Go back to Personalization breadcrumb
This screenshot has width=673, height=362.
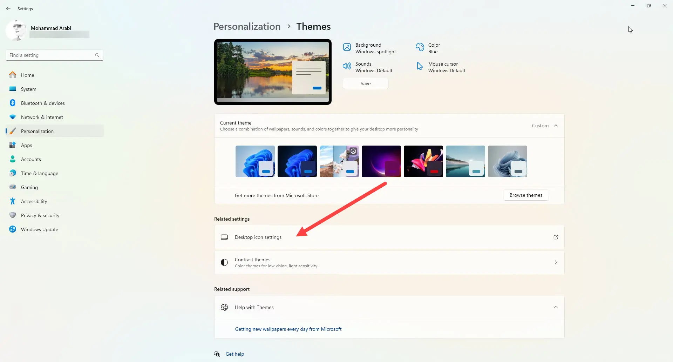coord(247,26)
